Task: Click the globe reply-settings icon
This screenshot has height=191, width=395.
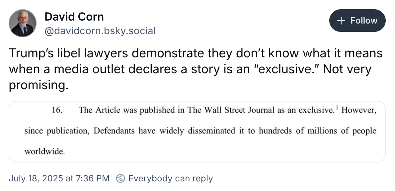Action: coord(120,178)
